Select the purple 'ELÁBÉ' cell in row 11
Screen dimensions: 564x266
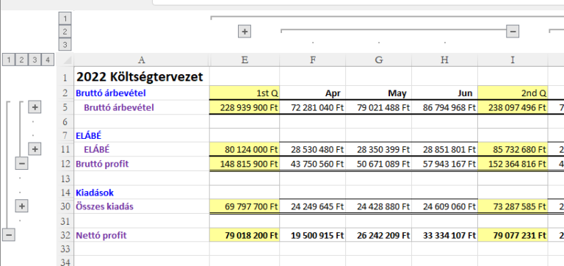click(x=142, y=149)
